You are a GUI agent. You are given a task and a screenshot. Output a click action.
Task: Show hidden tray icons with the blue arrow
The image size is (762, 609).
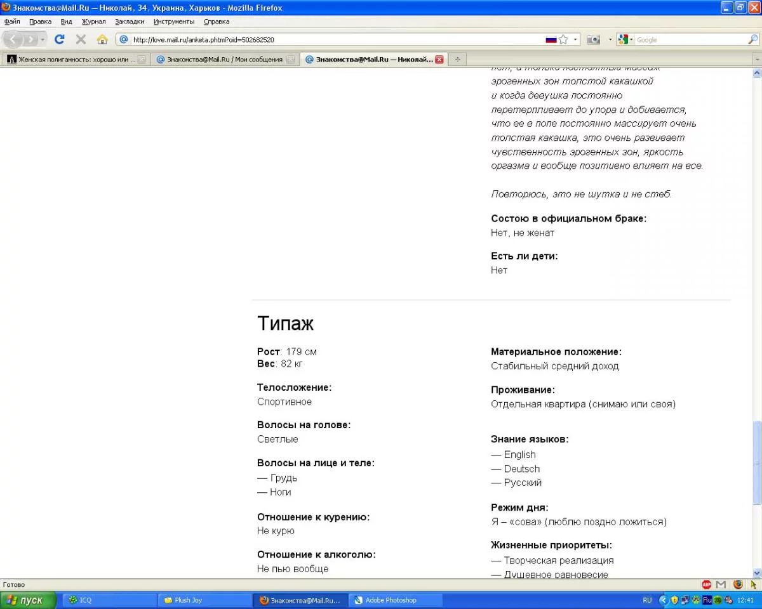tap(664, 600)
